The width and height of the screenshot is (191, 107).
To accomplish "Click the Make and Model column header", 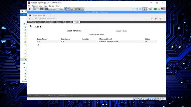I will point(105,39).
